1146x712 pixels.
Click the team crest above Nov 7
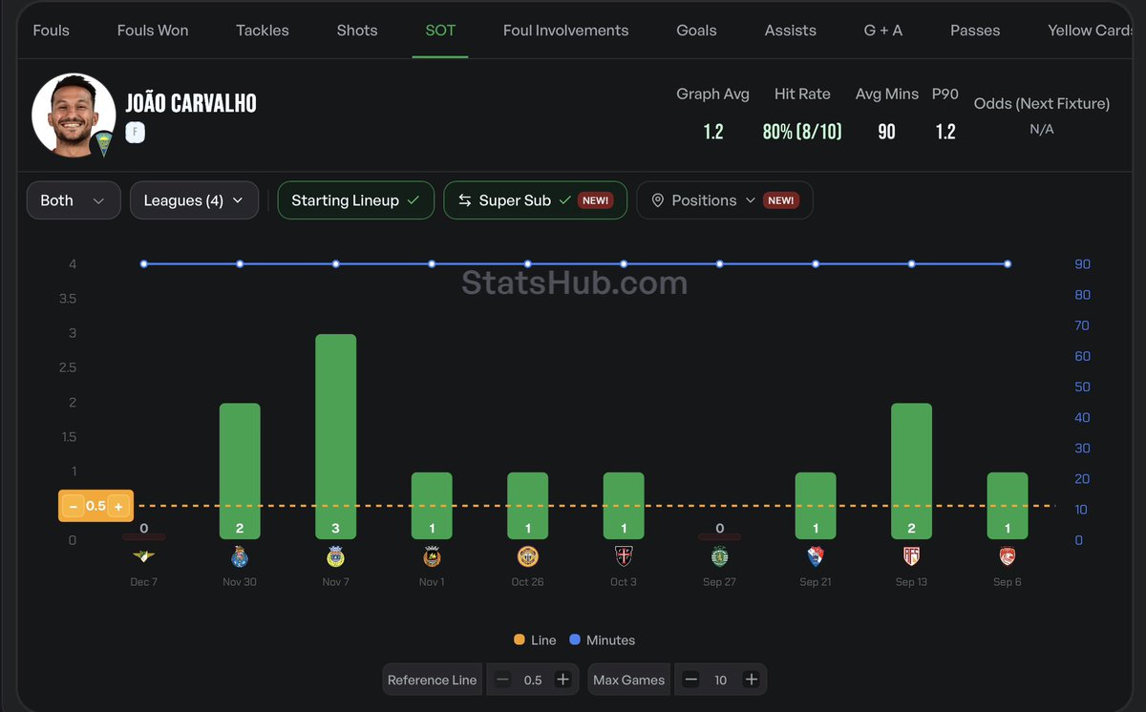(335, 556)
